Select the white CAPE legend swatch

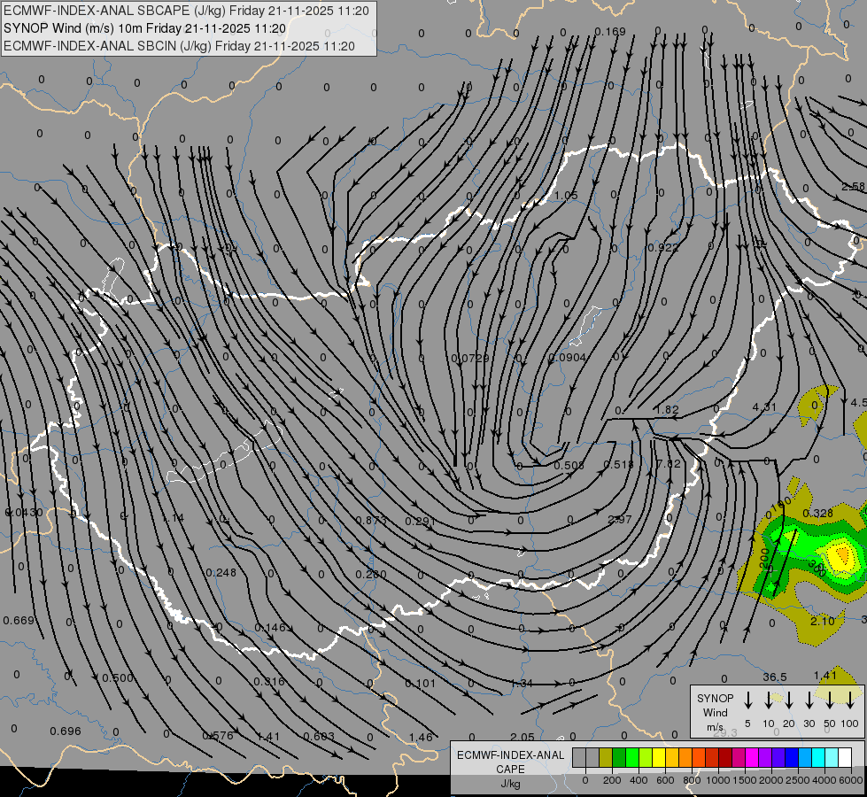click(x=844, y=757)
